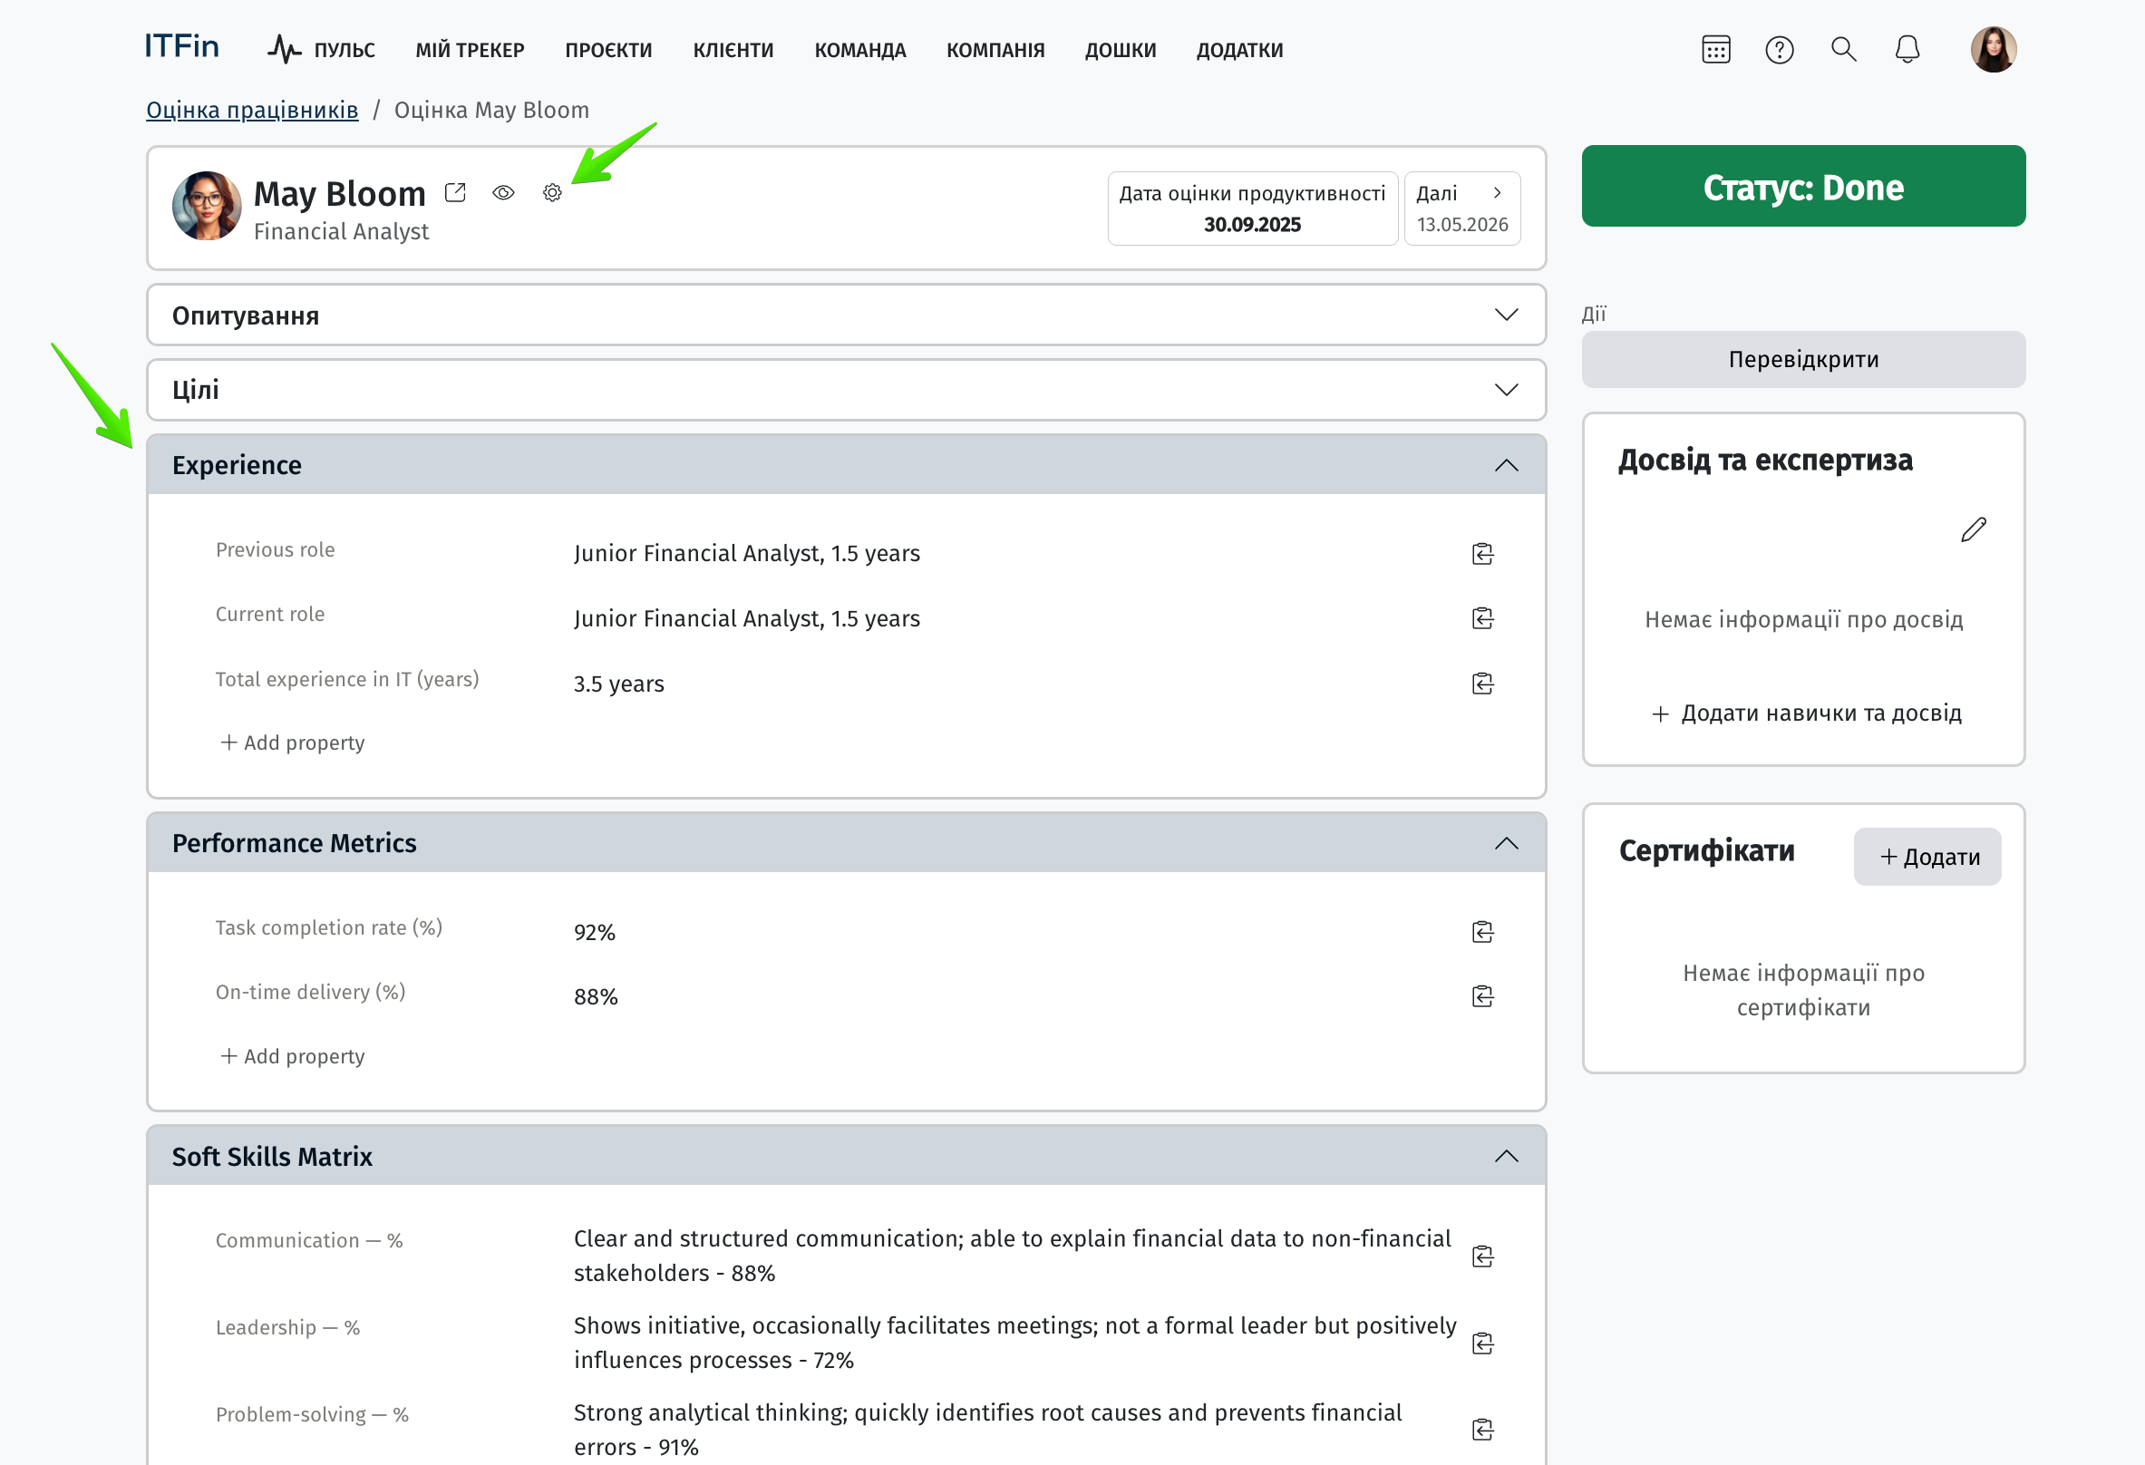Screen dimensions: 2145x1465
Task: Open May Bloom profile in new tab icon
Action: (455, 193)
